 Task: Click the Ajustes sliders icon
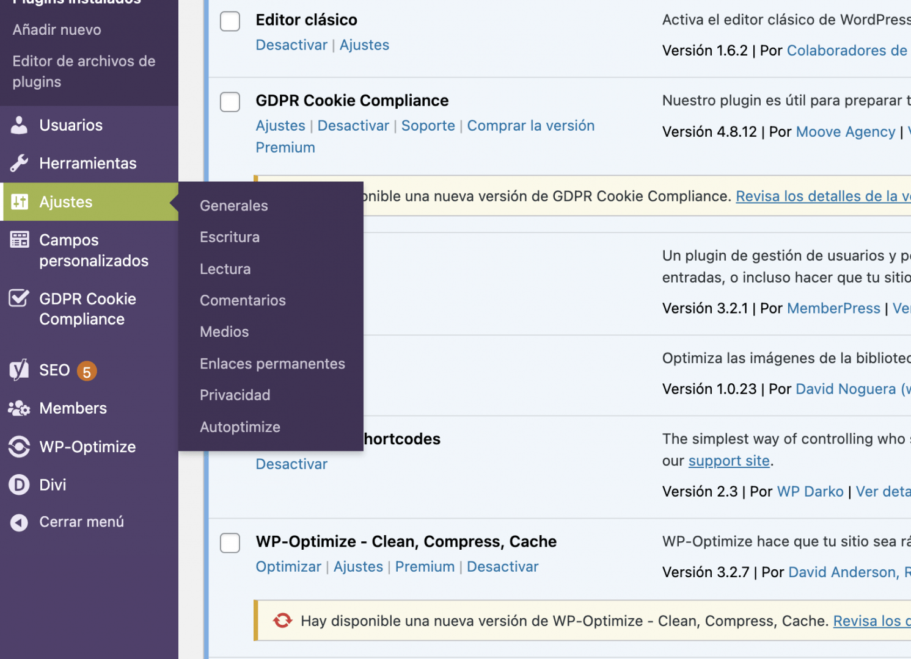coord(20,202)
